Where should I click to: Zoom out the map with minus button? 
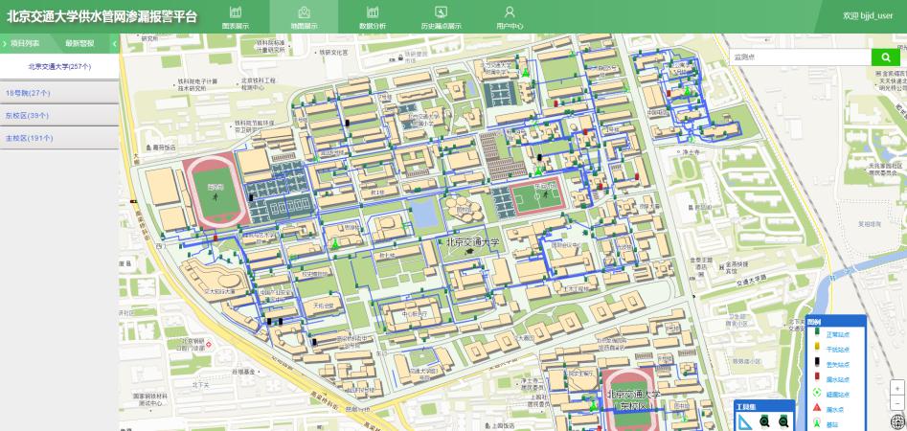896,403
